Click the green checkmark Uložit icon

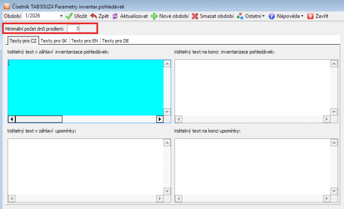coord(69,16)
